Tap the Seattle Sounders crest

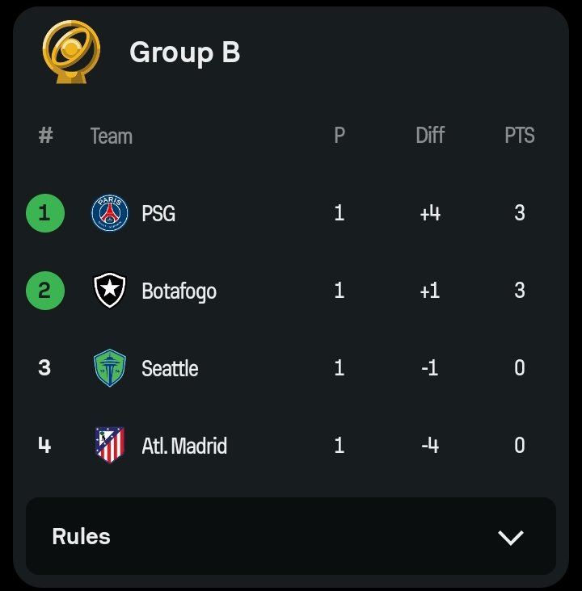[x=109, y=368]
